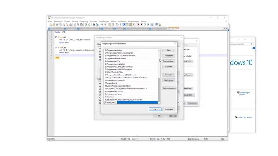Open the Erweiterungen menu
Screen dimensions: 278x156
click(x=134, y=21)
